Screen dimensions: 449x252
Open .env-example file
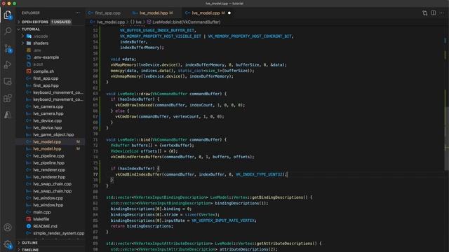[x=46, y=57]
